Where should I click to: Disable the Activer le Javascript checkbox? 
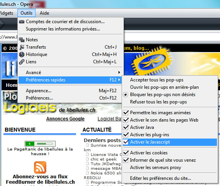point(126,142)
